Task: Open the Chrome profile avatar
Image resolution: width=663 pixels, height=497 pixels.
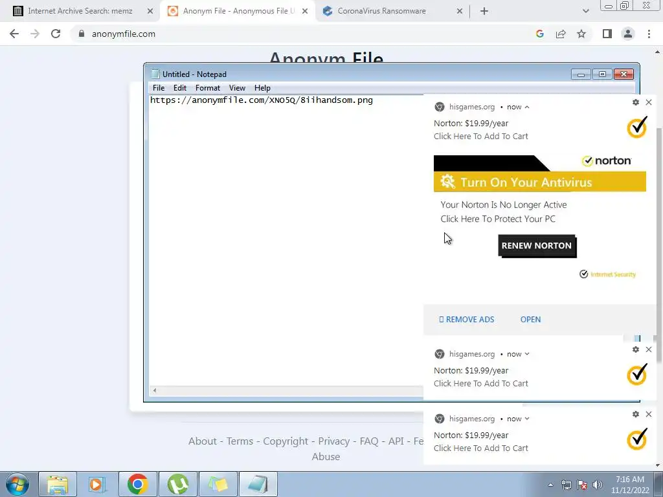Action: (628, 34)
